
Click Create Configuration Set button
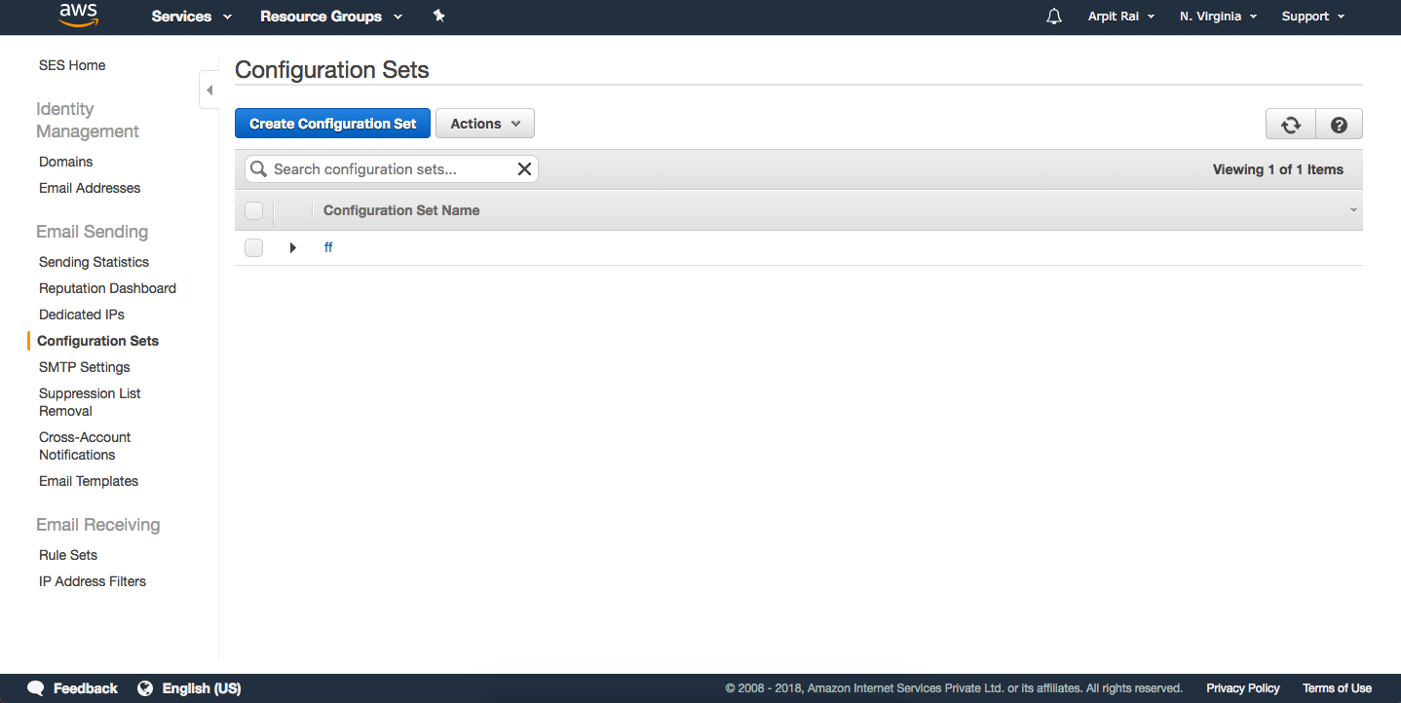click(x=332, y=124)
